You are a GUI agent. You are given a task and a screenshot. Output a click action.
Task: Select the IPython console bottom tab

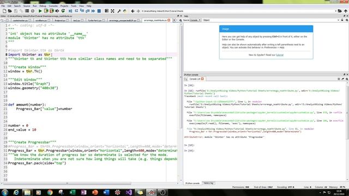[192, 183]
